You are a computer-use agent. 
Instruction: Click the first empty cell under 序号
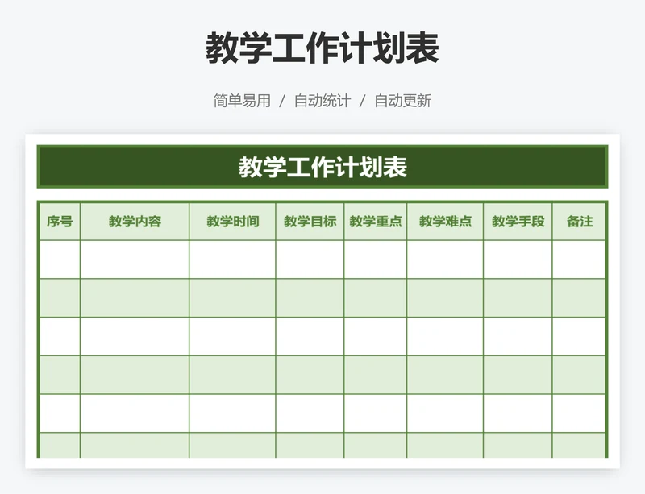pyautogui.click(x=60, y=259)
